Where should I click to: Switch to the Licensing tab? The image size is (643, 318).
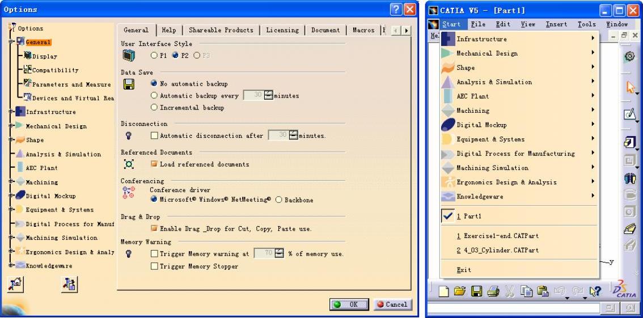coord(282,30)
